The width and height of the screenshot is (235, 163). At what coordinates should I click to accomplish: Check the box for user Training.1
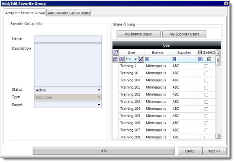click(x=206, y=66)
